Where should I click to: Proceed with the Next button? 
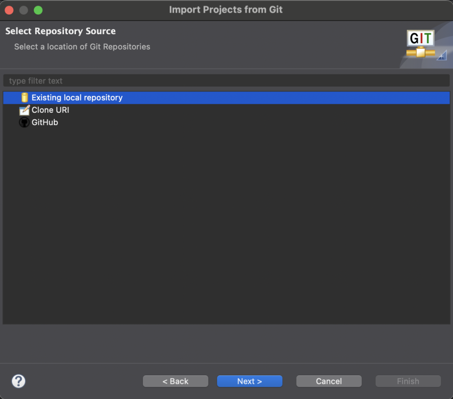click(x=250, y=381)
